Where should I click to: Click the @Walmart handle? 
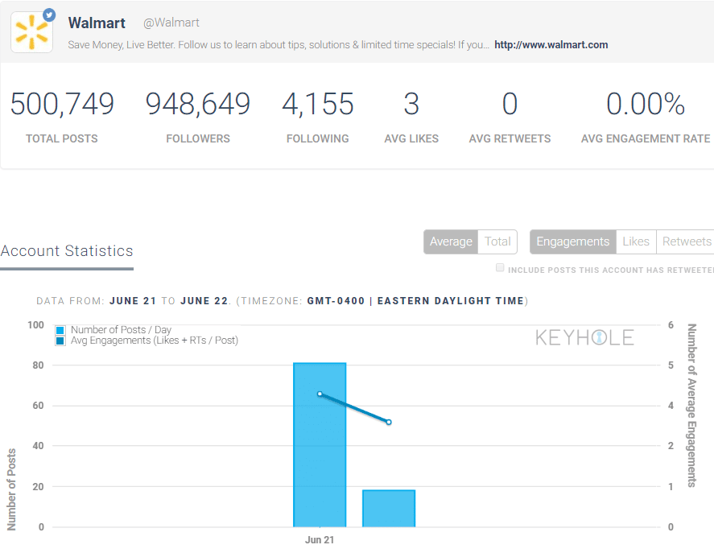tap(171, 23)
